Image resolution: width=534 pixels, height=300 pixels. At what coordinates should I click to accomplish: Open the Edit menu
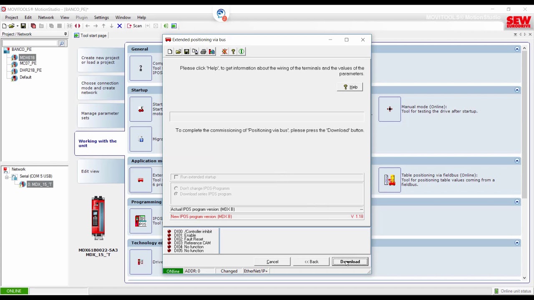tap(28, 17)
